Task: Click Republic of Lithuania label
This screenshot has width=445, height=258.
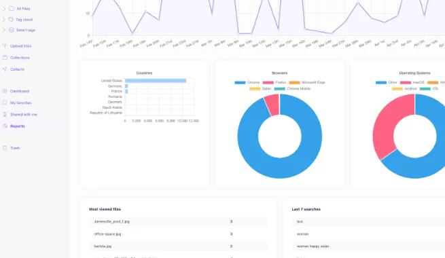Action: coord(106,113)
